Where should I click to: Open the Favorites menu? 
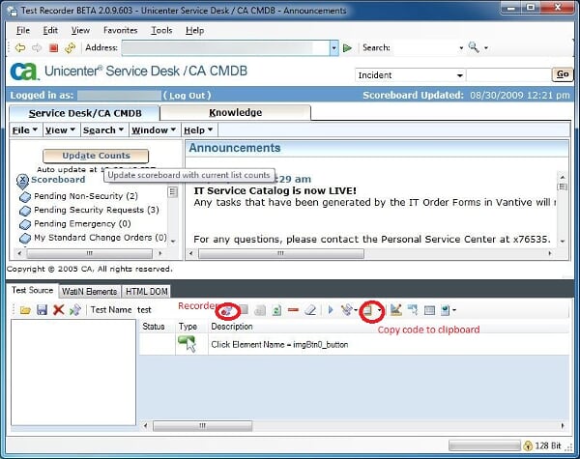(x=121, y=30)
